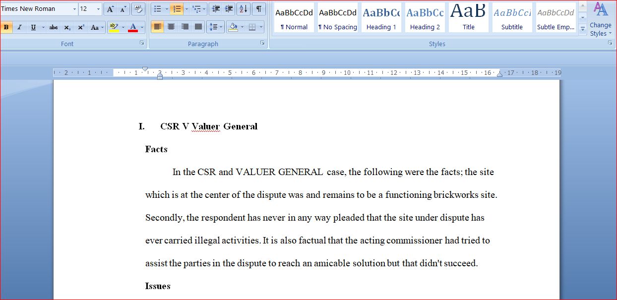Click the word 'brickworks' in the document

click(456, 195)
